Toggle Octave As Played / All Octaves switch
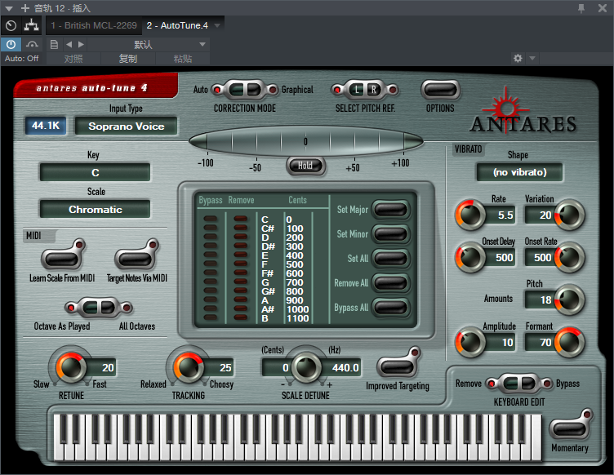 coord(99,308)
